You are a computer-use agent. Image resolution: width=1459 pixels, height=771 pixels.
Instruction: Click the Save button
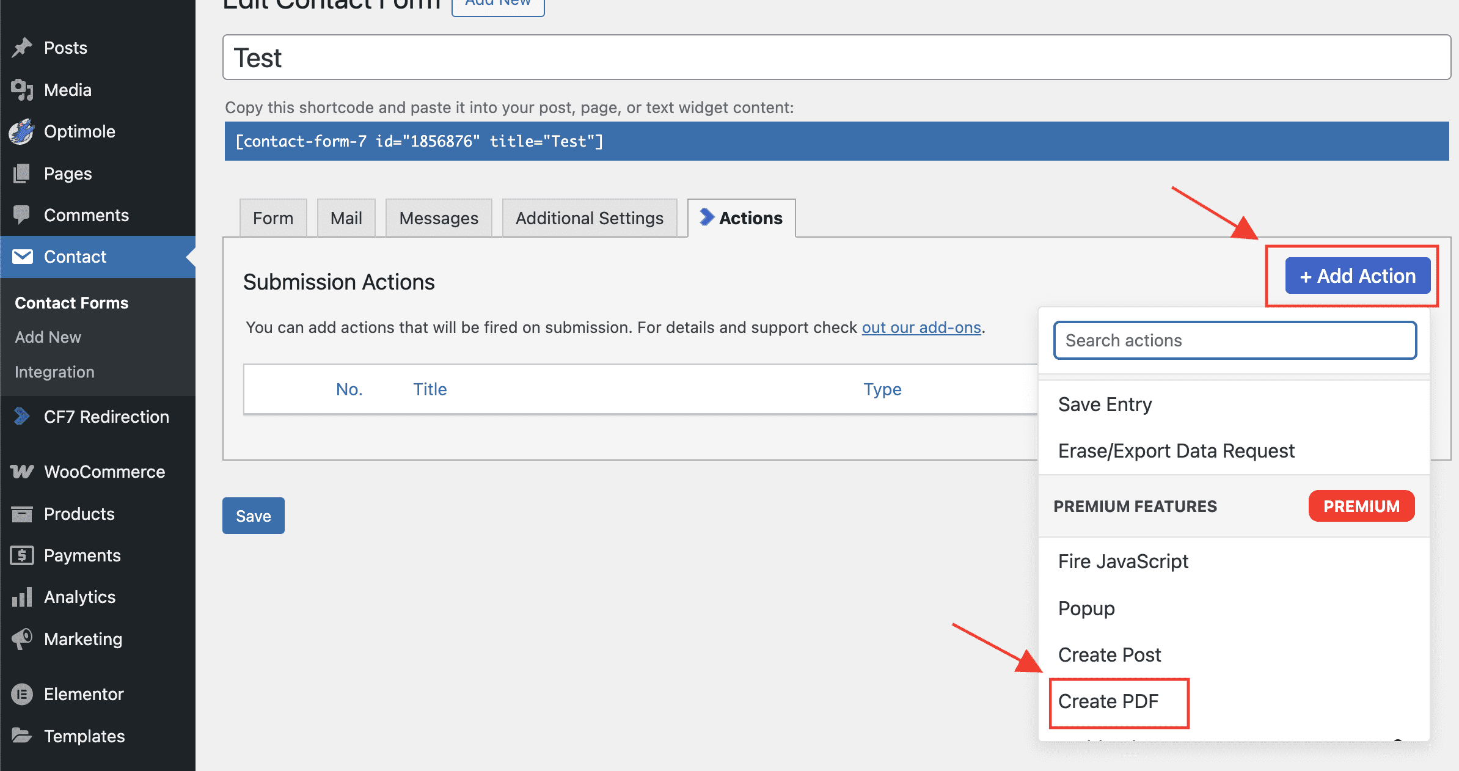point(253,516)
